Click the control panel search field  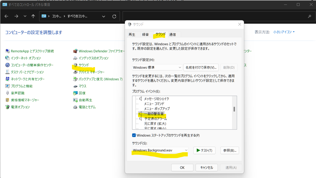point(215,16)
